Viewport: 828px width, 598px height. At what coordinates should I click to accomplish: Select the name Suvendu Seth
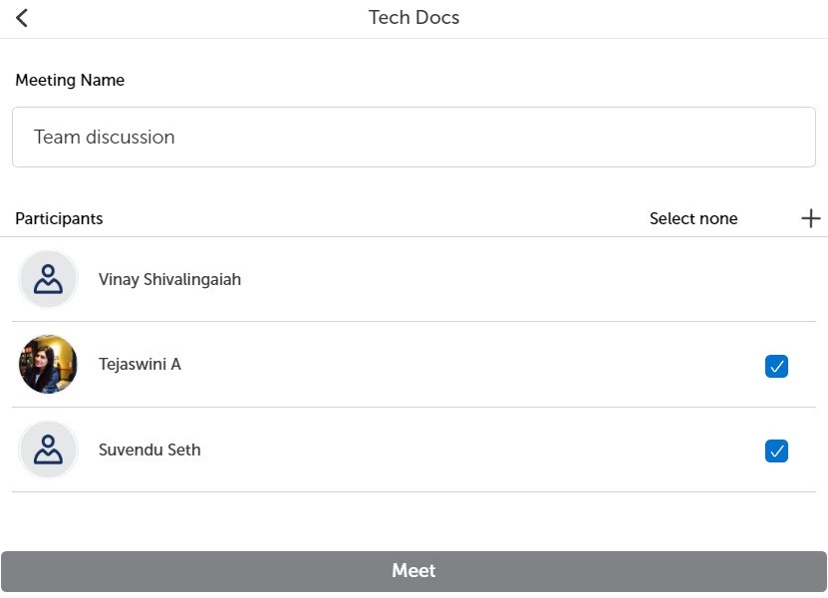(x=149, y=449)
